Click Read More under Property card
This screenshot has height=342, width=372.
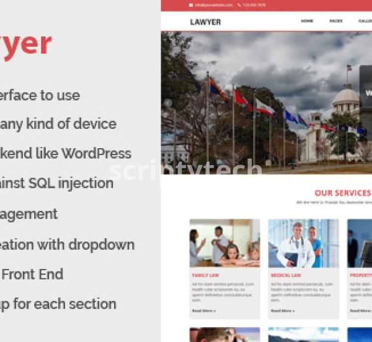click(361, 311)
